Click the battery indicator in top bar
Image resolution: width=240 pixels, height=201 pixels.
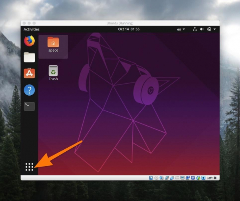[x=209, y=29]
